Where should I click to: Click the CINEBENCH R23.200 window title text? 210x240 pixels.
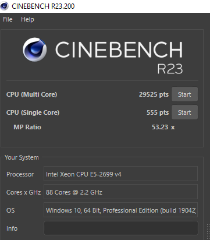pyautogui.click(x=43, y=6)
